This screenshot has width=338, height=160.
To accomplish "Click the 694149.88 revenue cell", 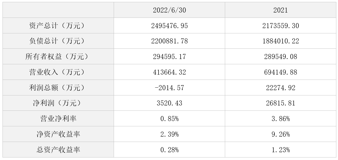I will click(281, 72).
